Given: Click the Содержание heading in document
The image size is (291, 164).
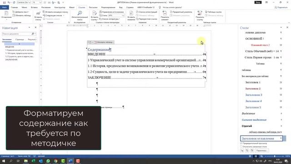Looking at the screenshot, I should (98, 50).
